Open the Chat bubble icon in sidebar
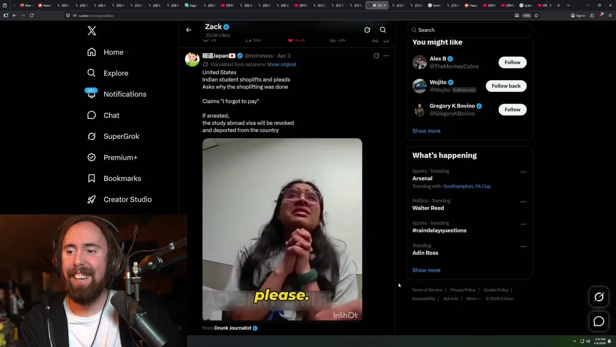Screen dimensions: 616x347 coord(91,115)
